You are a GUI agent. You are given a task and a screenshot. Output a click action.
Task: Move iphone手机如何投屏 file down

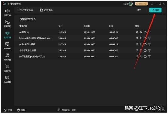[x=141, y=38]
